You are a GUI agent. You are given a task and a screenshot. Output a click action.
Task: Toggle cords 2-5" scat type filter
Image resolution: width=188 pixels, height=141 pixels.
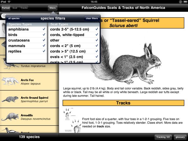(x=74, y=29)
